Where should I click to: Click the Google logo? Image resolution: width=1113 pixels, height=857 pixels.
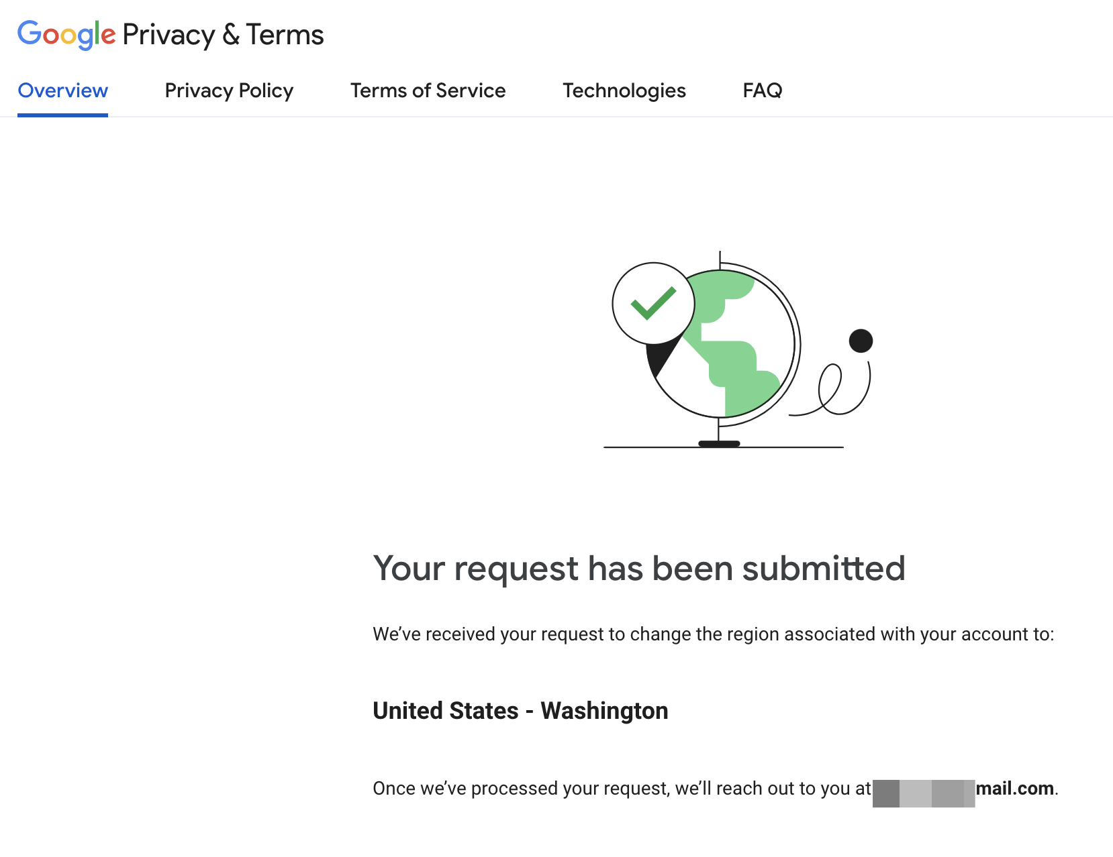[x=66, y=34]
